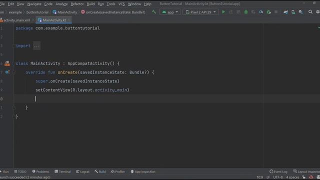Click the LF line separator indicator
Image resolution: width=320 pixels, height=180 pixels.
click(x=268, y=177)
